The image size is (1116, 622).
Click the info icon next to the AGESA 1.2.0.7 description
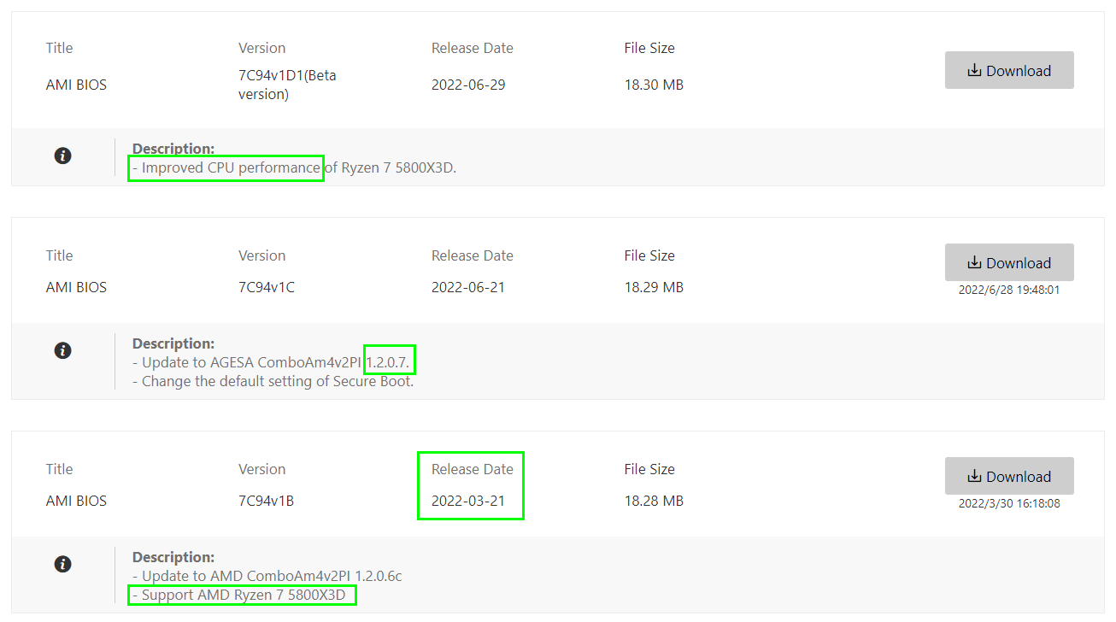click(62, 350)
